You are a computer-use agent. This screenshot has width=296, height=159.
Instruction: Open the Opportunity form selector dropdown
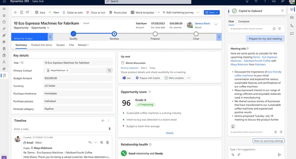[40, 28]
